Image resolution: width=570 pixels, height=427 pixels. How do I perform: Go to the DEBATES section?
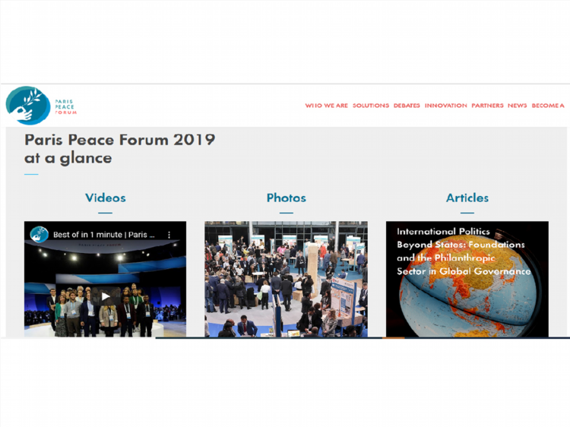coord(407,106)
